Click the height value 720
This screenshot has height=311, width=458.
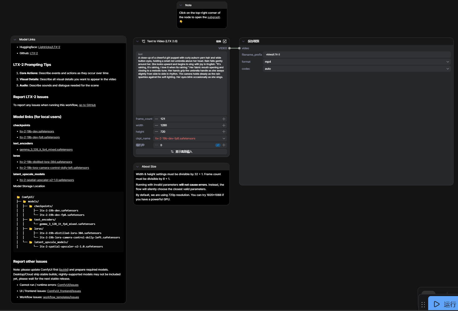point(163,132)
